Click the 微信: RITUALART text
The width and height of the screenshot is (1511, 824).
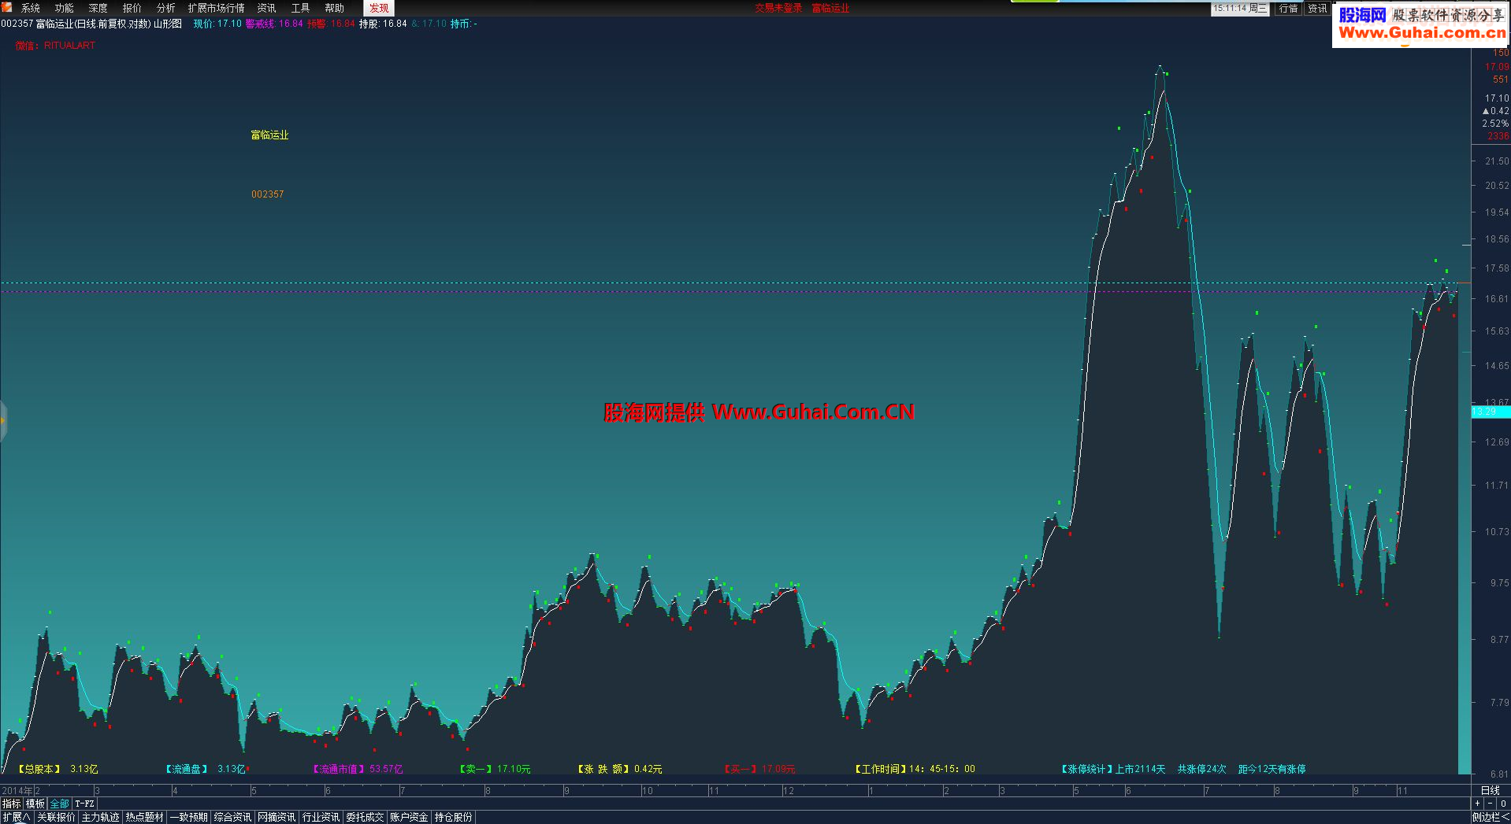55,46
